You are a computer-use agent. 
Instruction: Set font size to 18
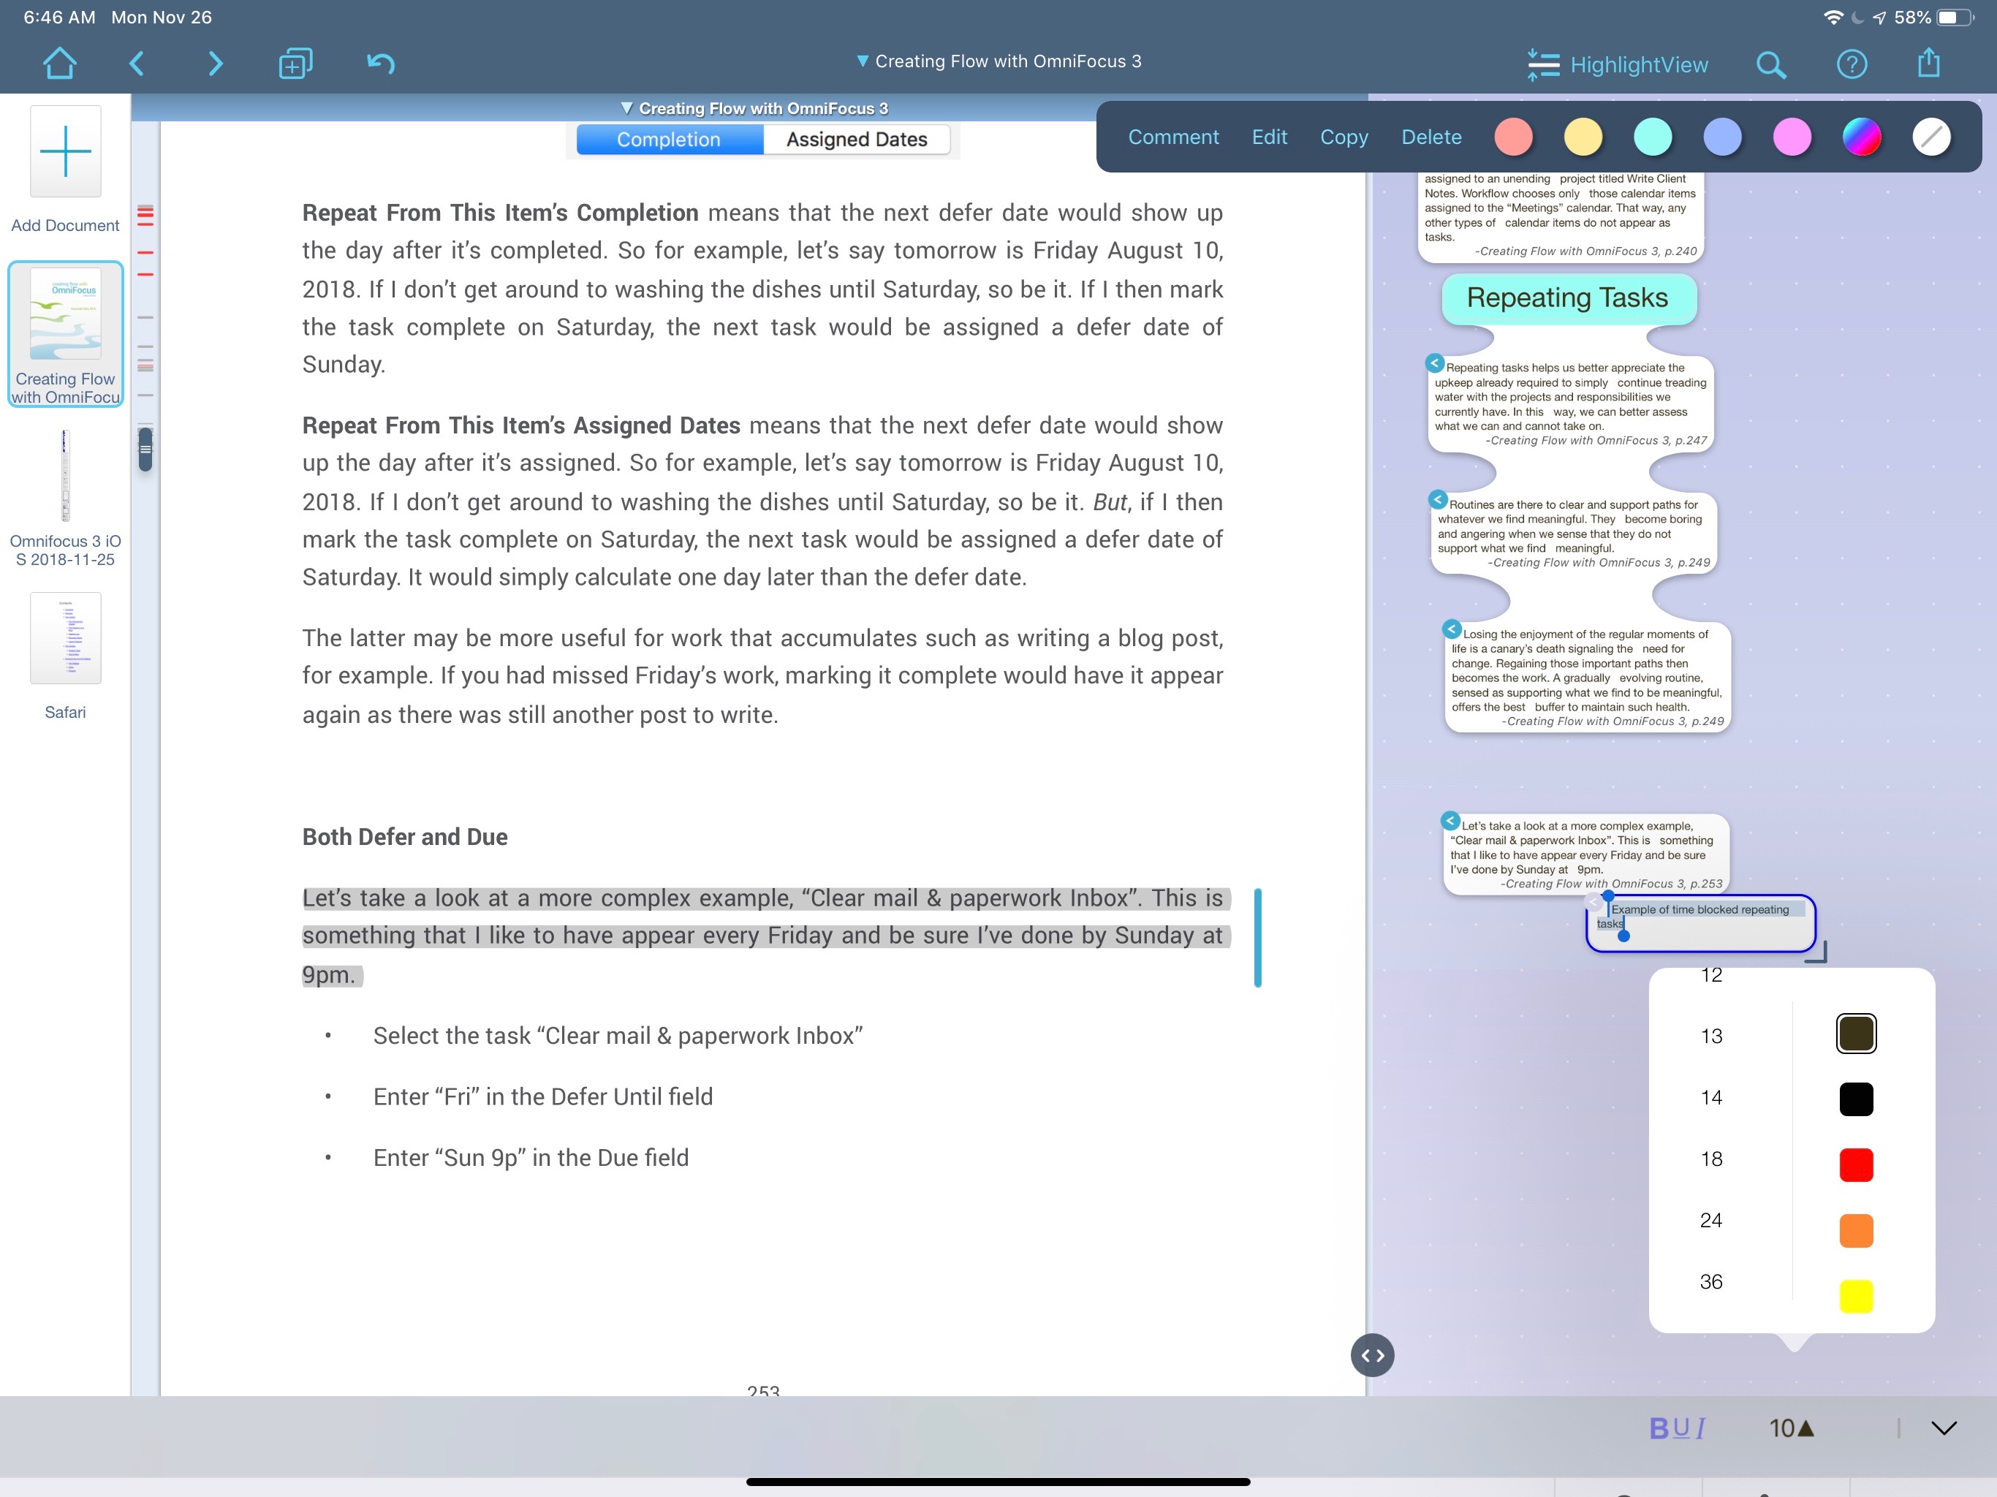click(1710, 1159)
